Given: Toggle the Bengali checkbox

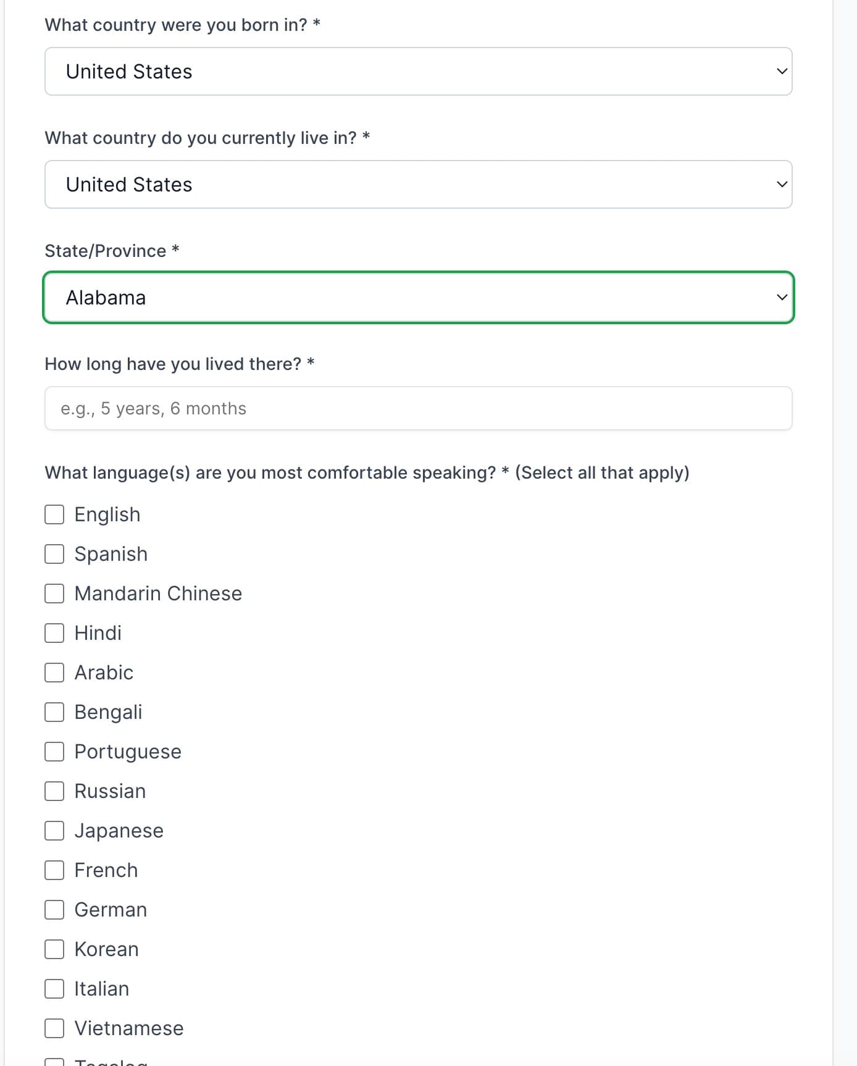Looking at the screenshot, I should click(54, 712).
